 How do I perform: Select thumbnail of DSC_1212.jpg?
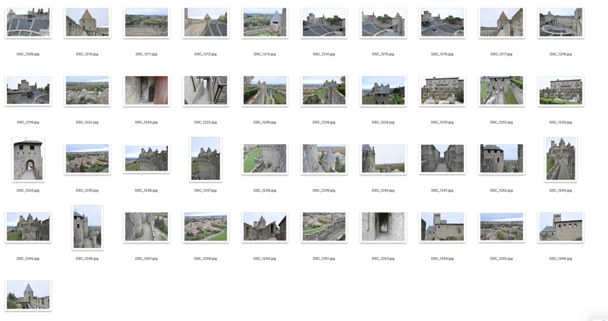tap(205, 23)
